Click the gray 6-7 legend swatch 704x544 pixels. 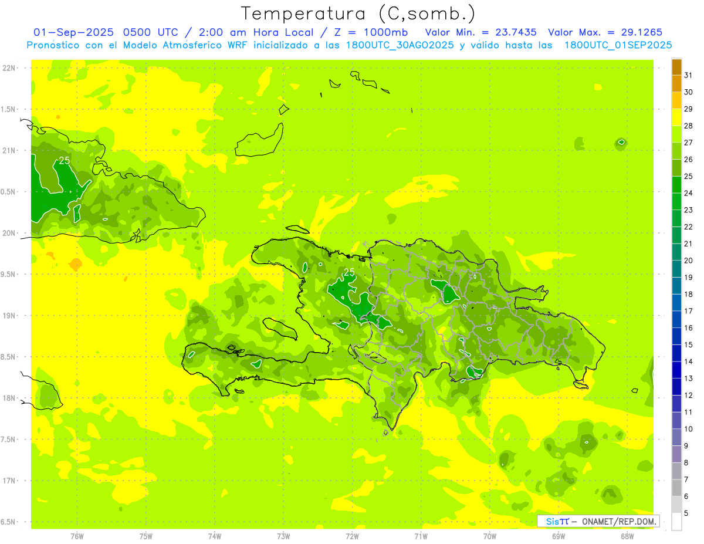(676, 488)
